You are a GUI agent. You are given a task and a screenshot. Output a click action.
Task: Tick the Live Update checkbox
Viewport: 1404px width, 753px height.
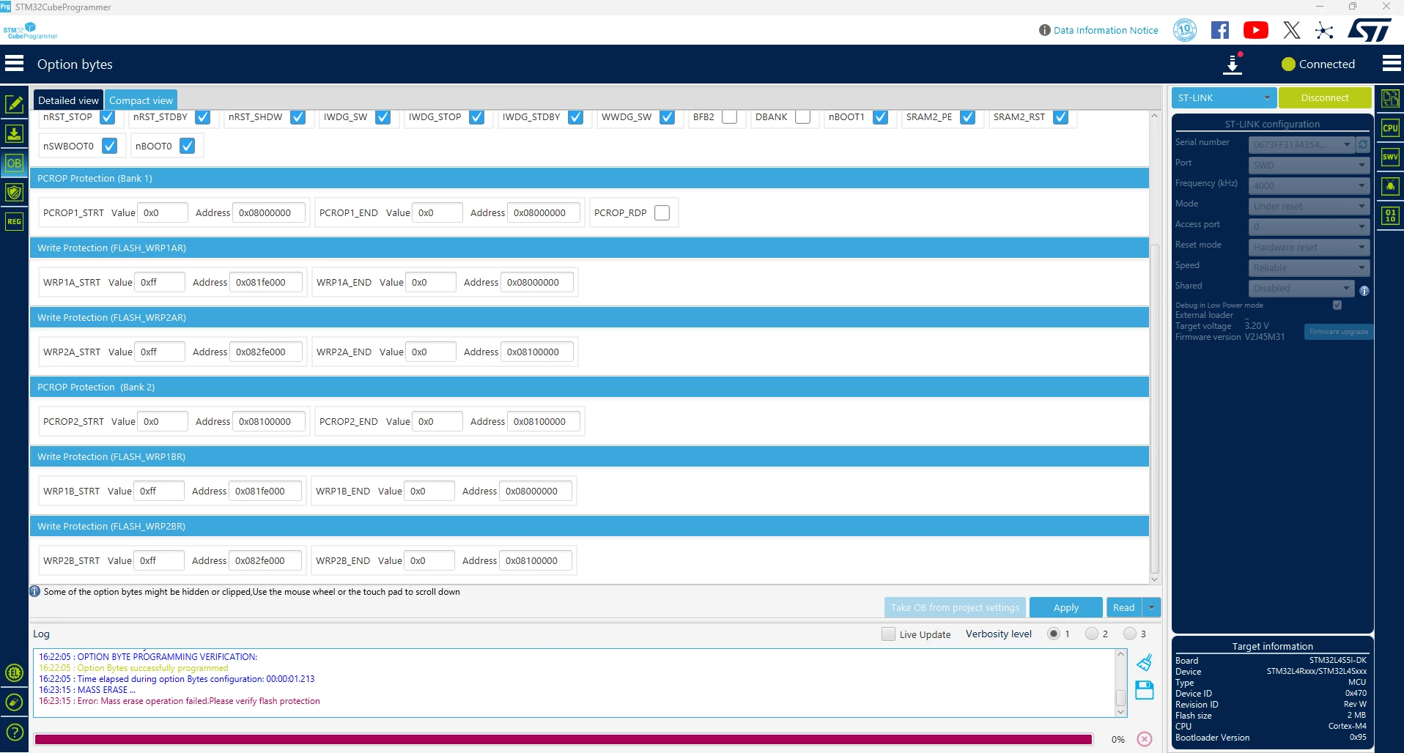[888, 634]
